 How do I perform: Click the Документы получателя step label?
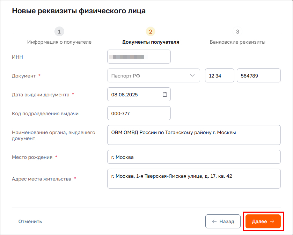coord(150,42)
